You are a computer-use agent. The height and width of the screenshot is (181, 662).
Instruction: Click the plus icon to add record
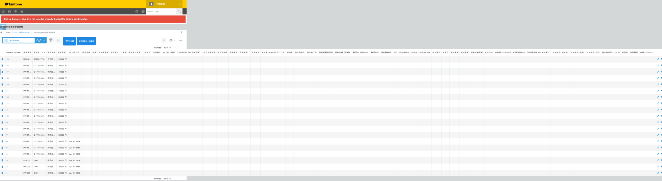tap(164, 40)
